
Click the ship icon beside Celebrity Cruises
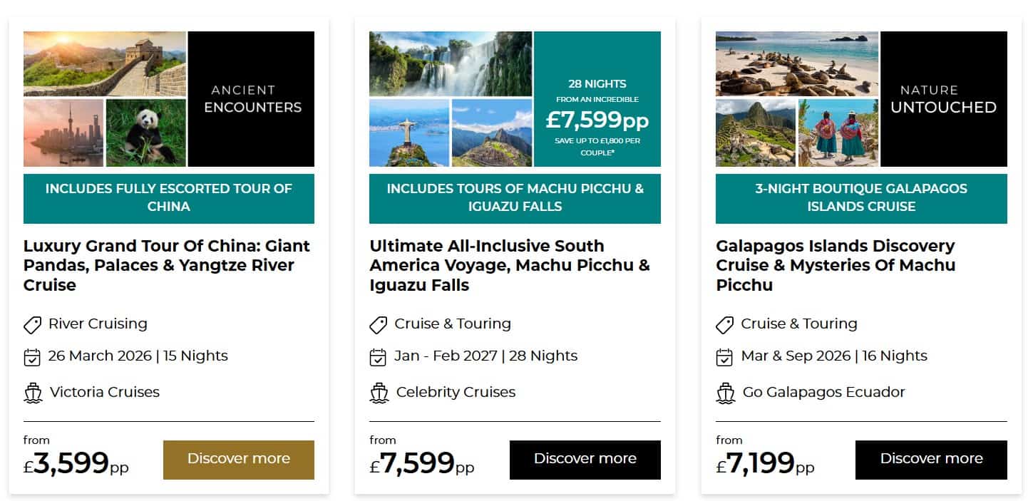[379, 393]
